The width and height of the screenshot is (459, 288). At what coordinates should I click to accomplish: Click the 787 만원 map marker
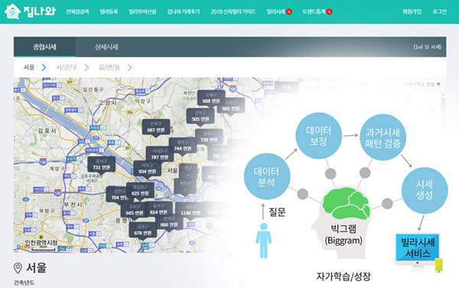pyautogui.click(x=160, y=155)
